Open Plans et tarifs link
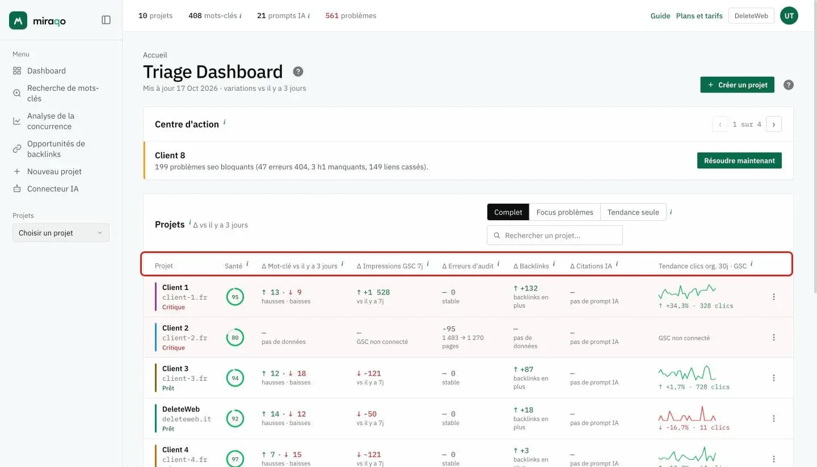 699,16
